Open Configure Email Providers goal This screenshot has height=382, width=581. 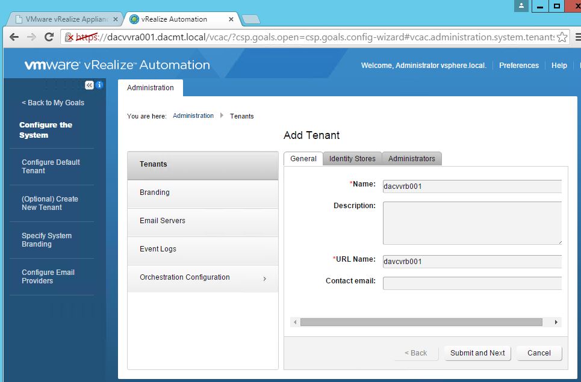click(x=48, y=276)
